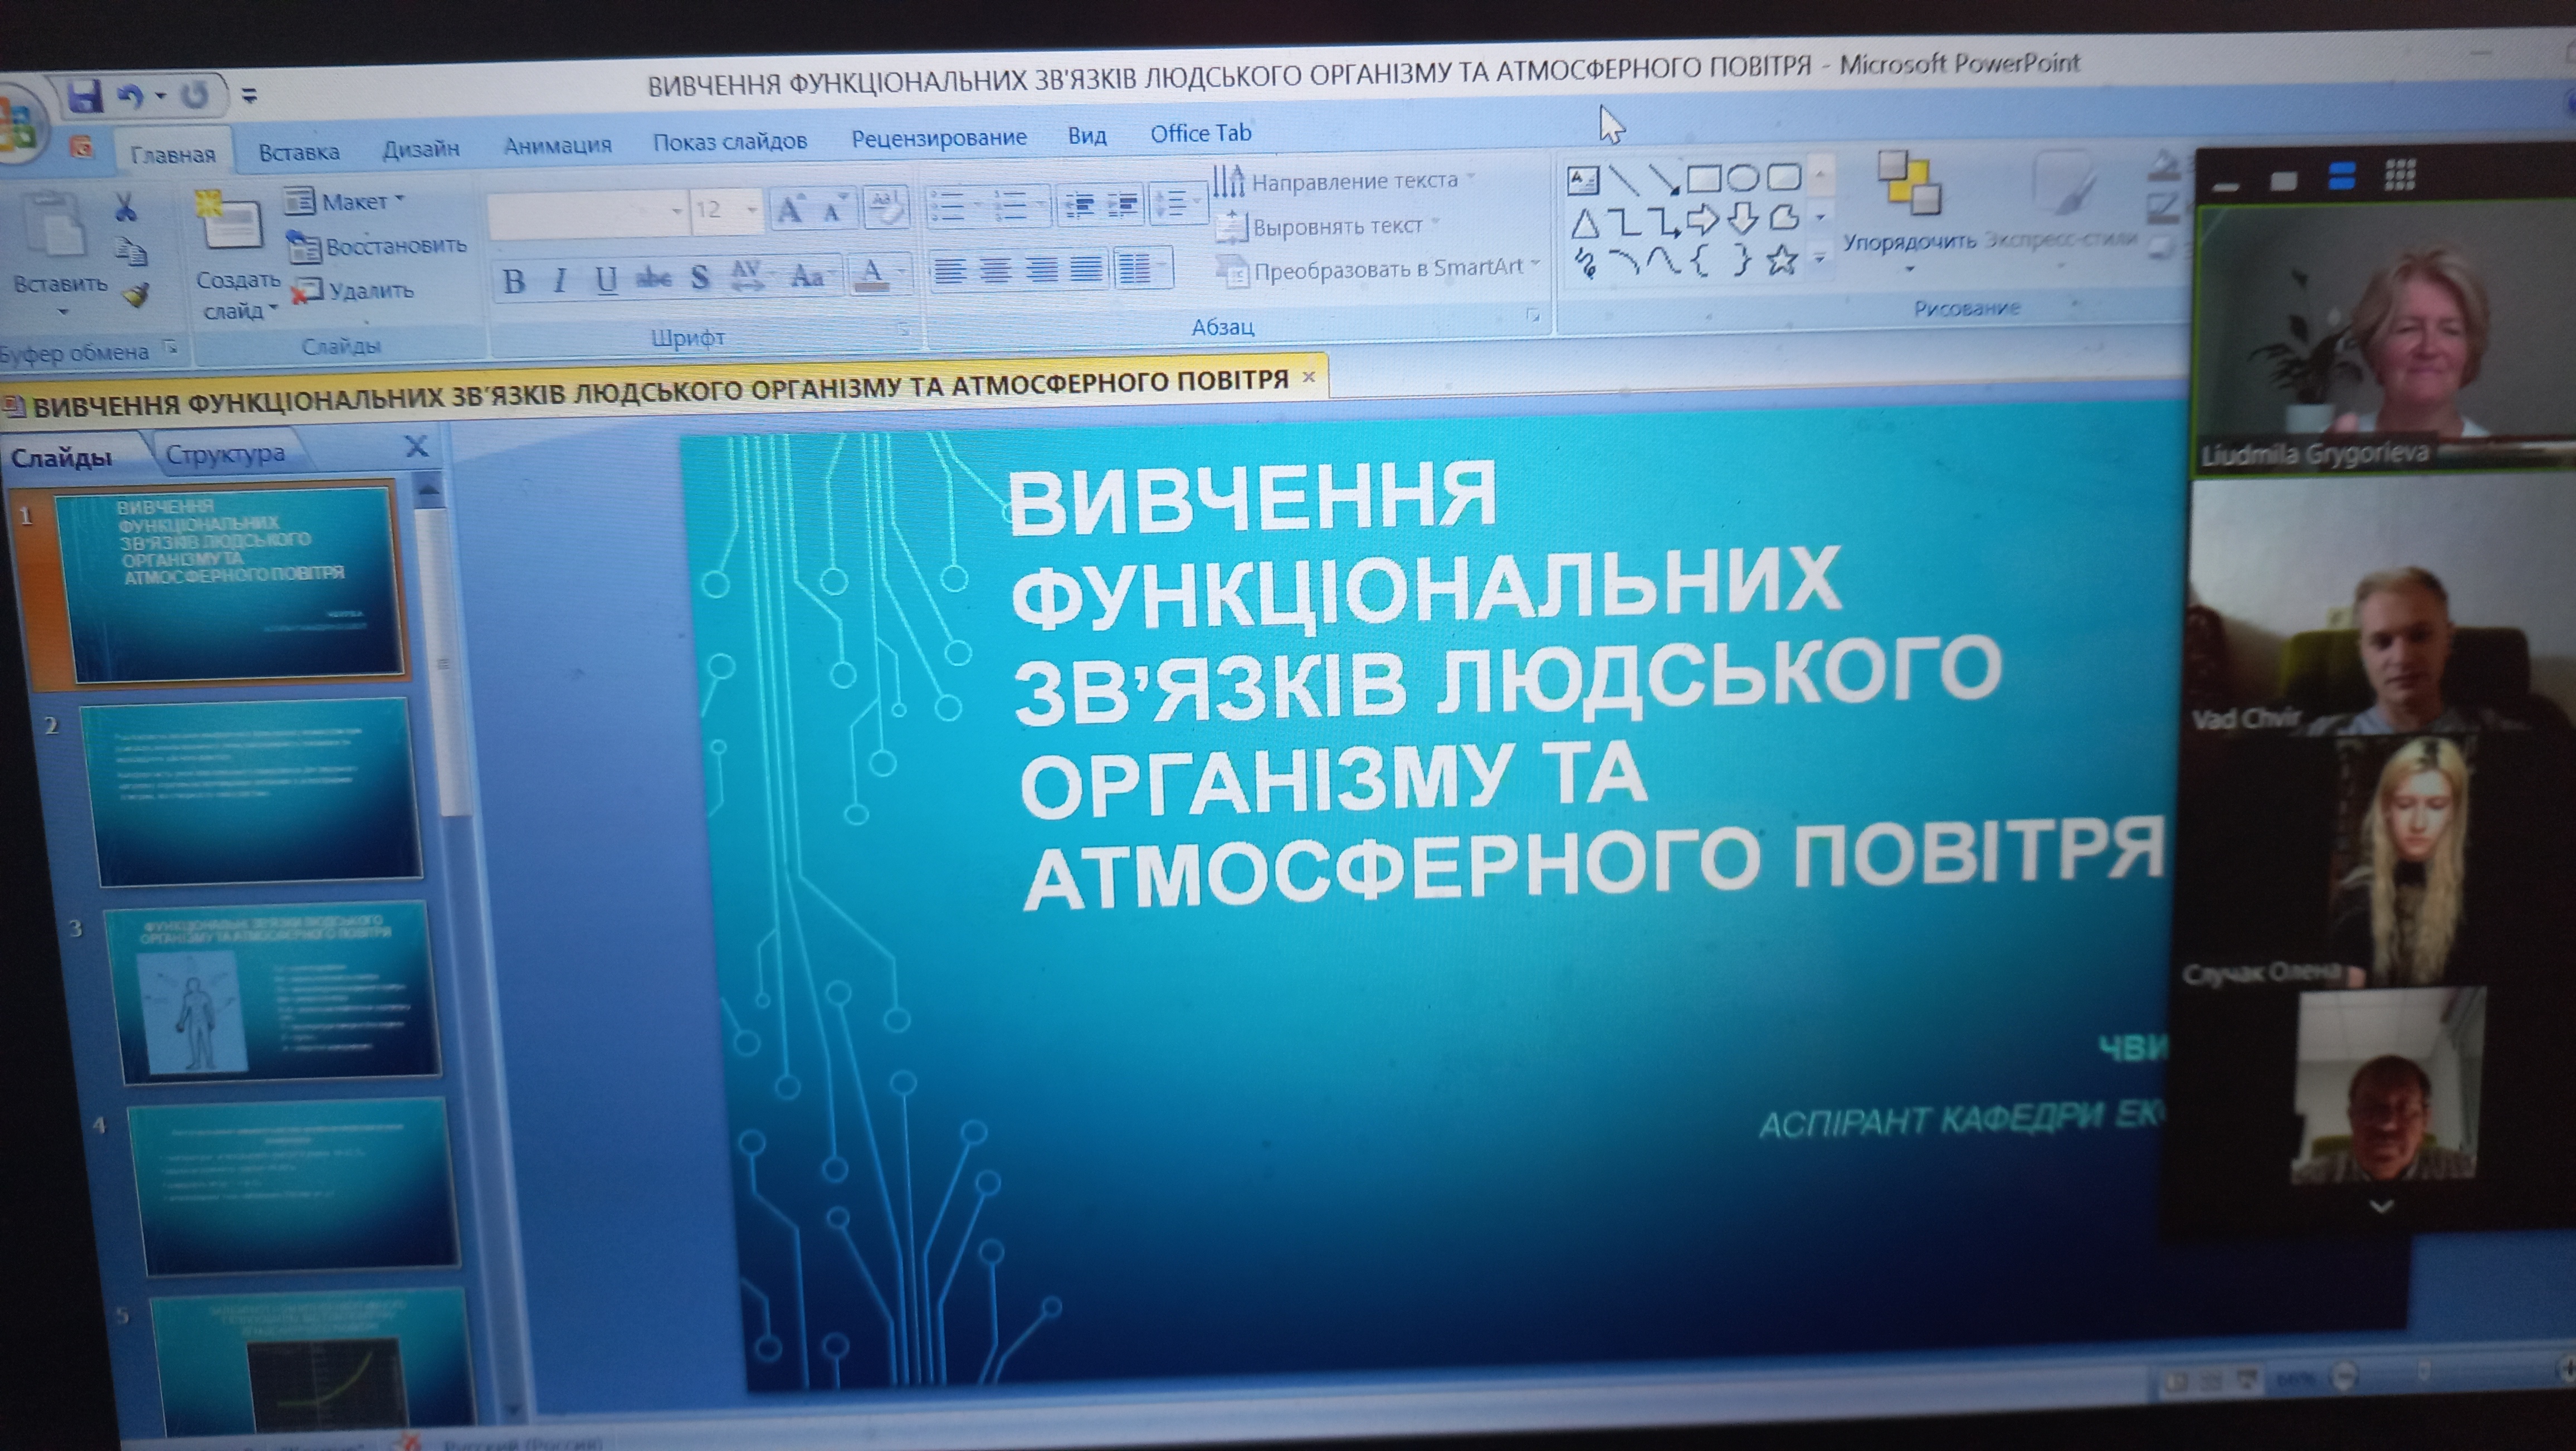Screen dimensions: 2576x1451
Task: Expand the shapes gallery More arrow
Action: 1820,260
